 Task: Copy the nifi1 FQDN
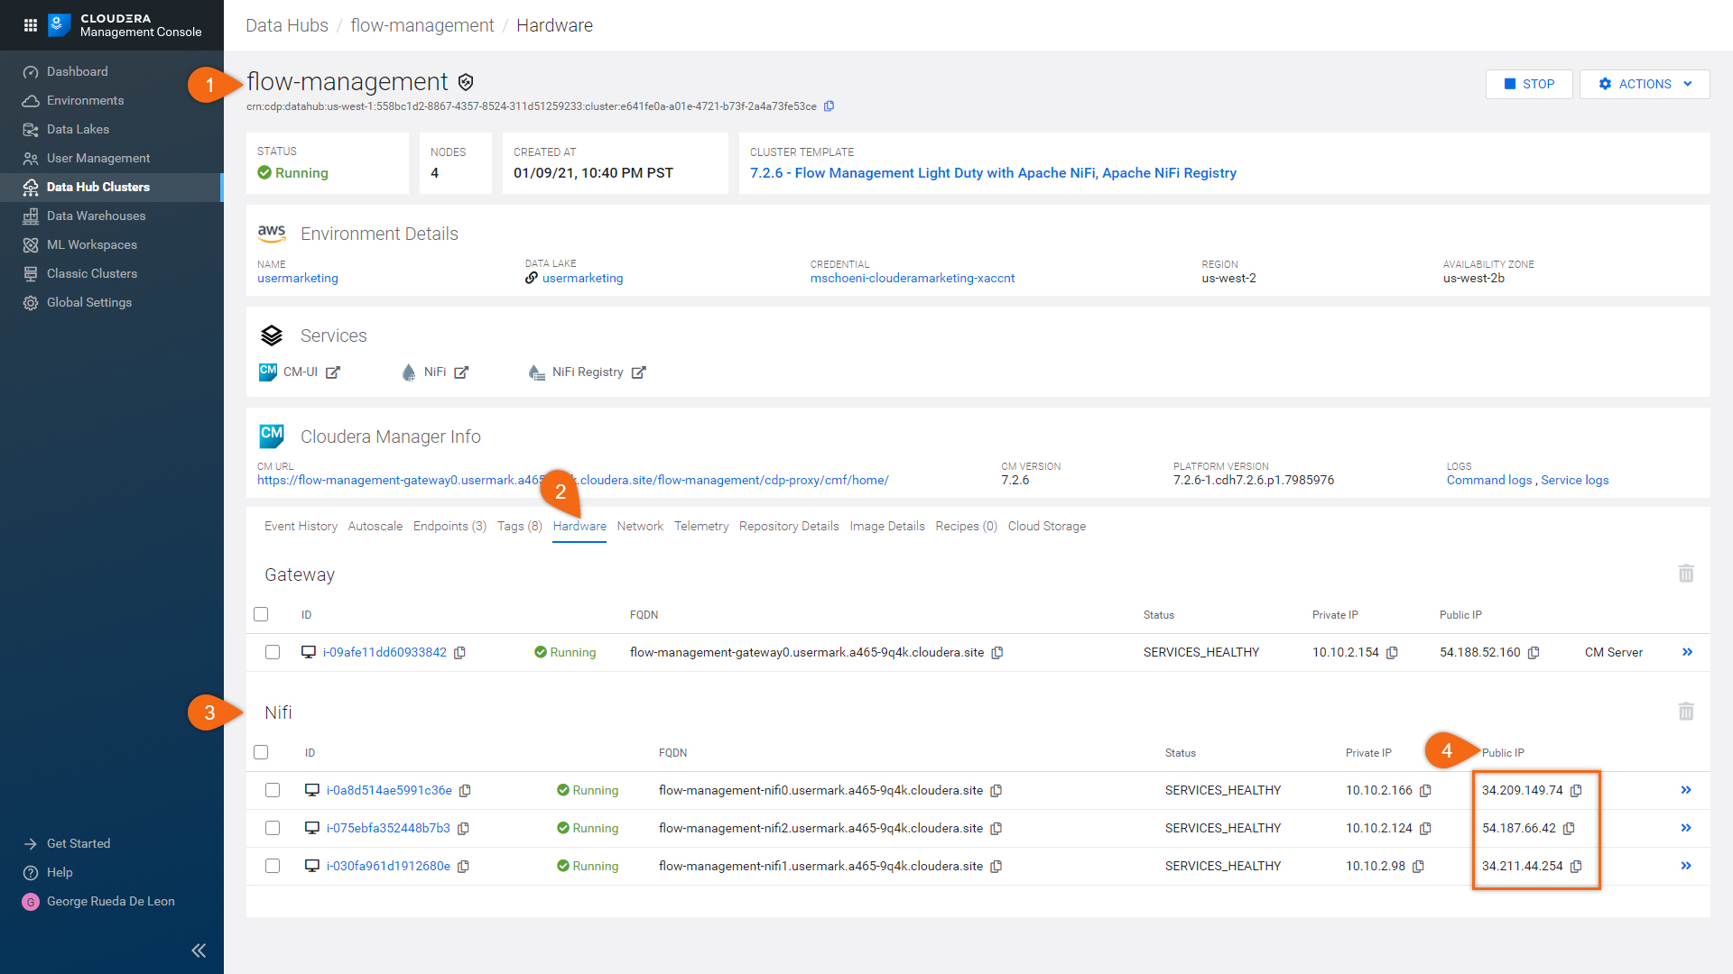[x=996, y=867]
